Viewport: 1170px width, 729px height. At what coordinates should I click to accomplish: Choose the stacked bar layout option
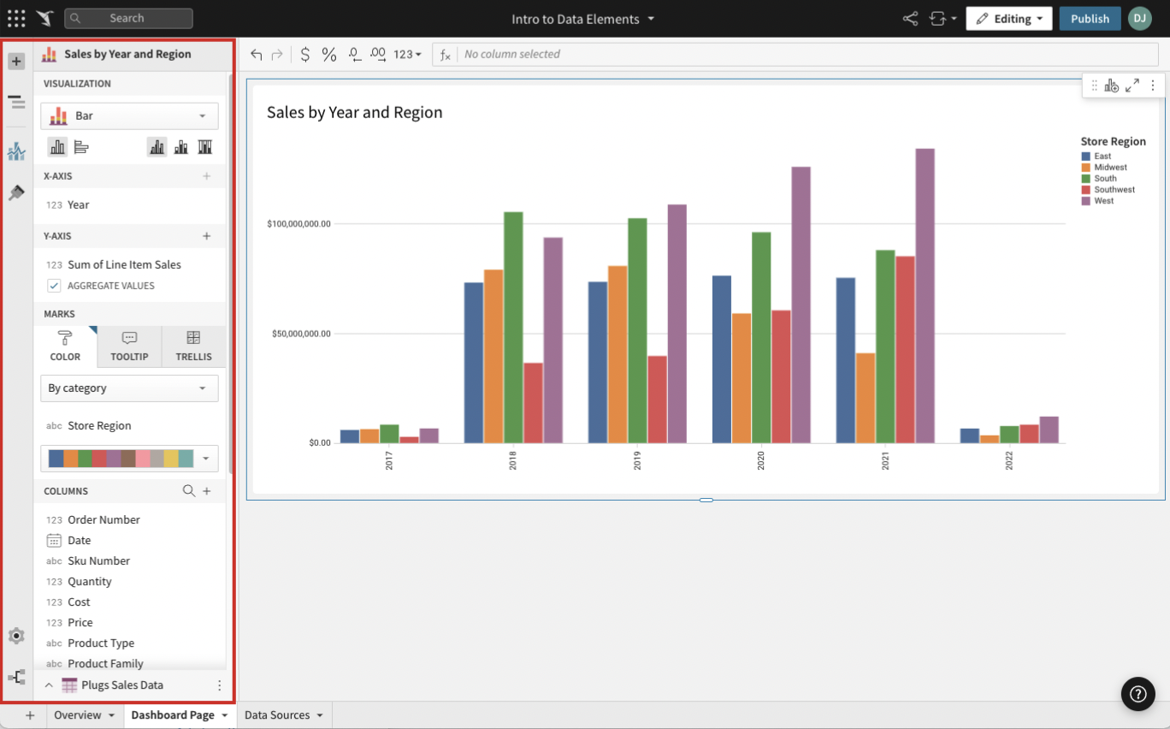pyautogui.click(x=181, y=147)
